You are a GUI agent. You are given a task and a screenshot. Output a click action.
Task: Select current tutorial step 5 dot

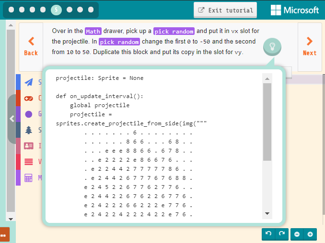point(56,10)
